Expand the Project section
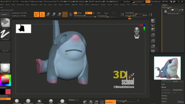 pyautogui.click(x=164, y=101)
